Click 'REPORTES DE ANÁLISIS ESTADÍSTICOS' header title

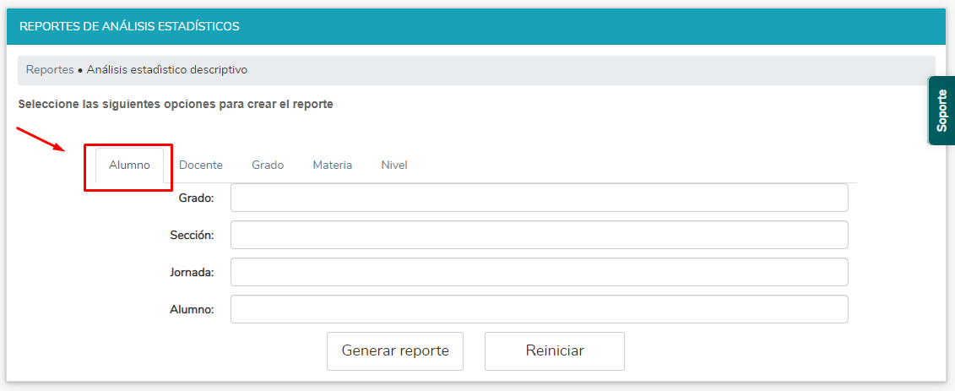coord(129,26)
